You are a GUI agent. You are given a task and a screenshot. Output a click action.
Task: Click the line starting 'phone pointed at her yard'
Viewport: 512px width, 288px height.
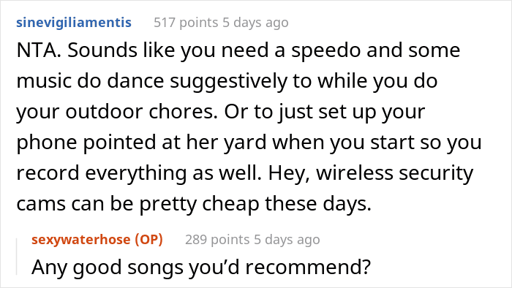[249, 143]
